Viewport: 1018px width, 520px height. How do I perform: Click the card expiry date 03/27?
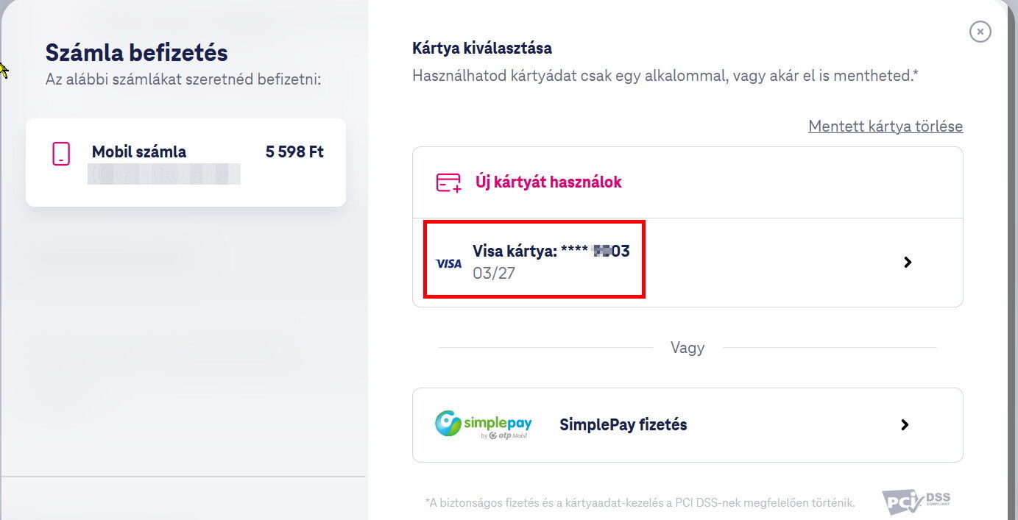pos(494,274)
